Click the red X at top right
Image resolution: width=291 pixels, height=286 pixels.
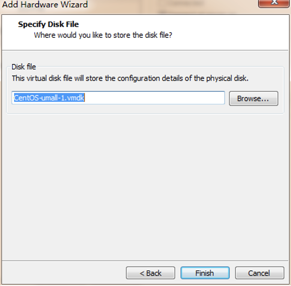tap(274, 3)
